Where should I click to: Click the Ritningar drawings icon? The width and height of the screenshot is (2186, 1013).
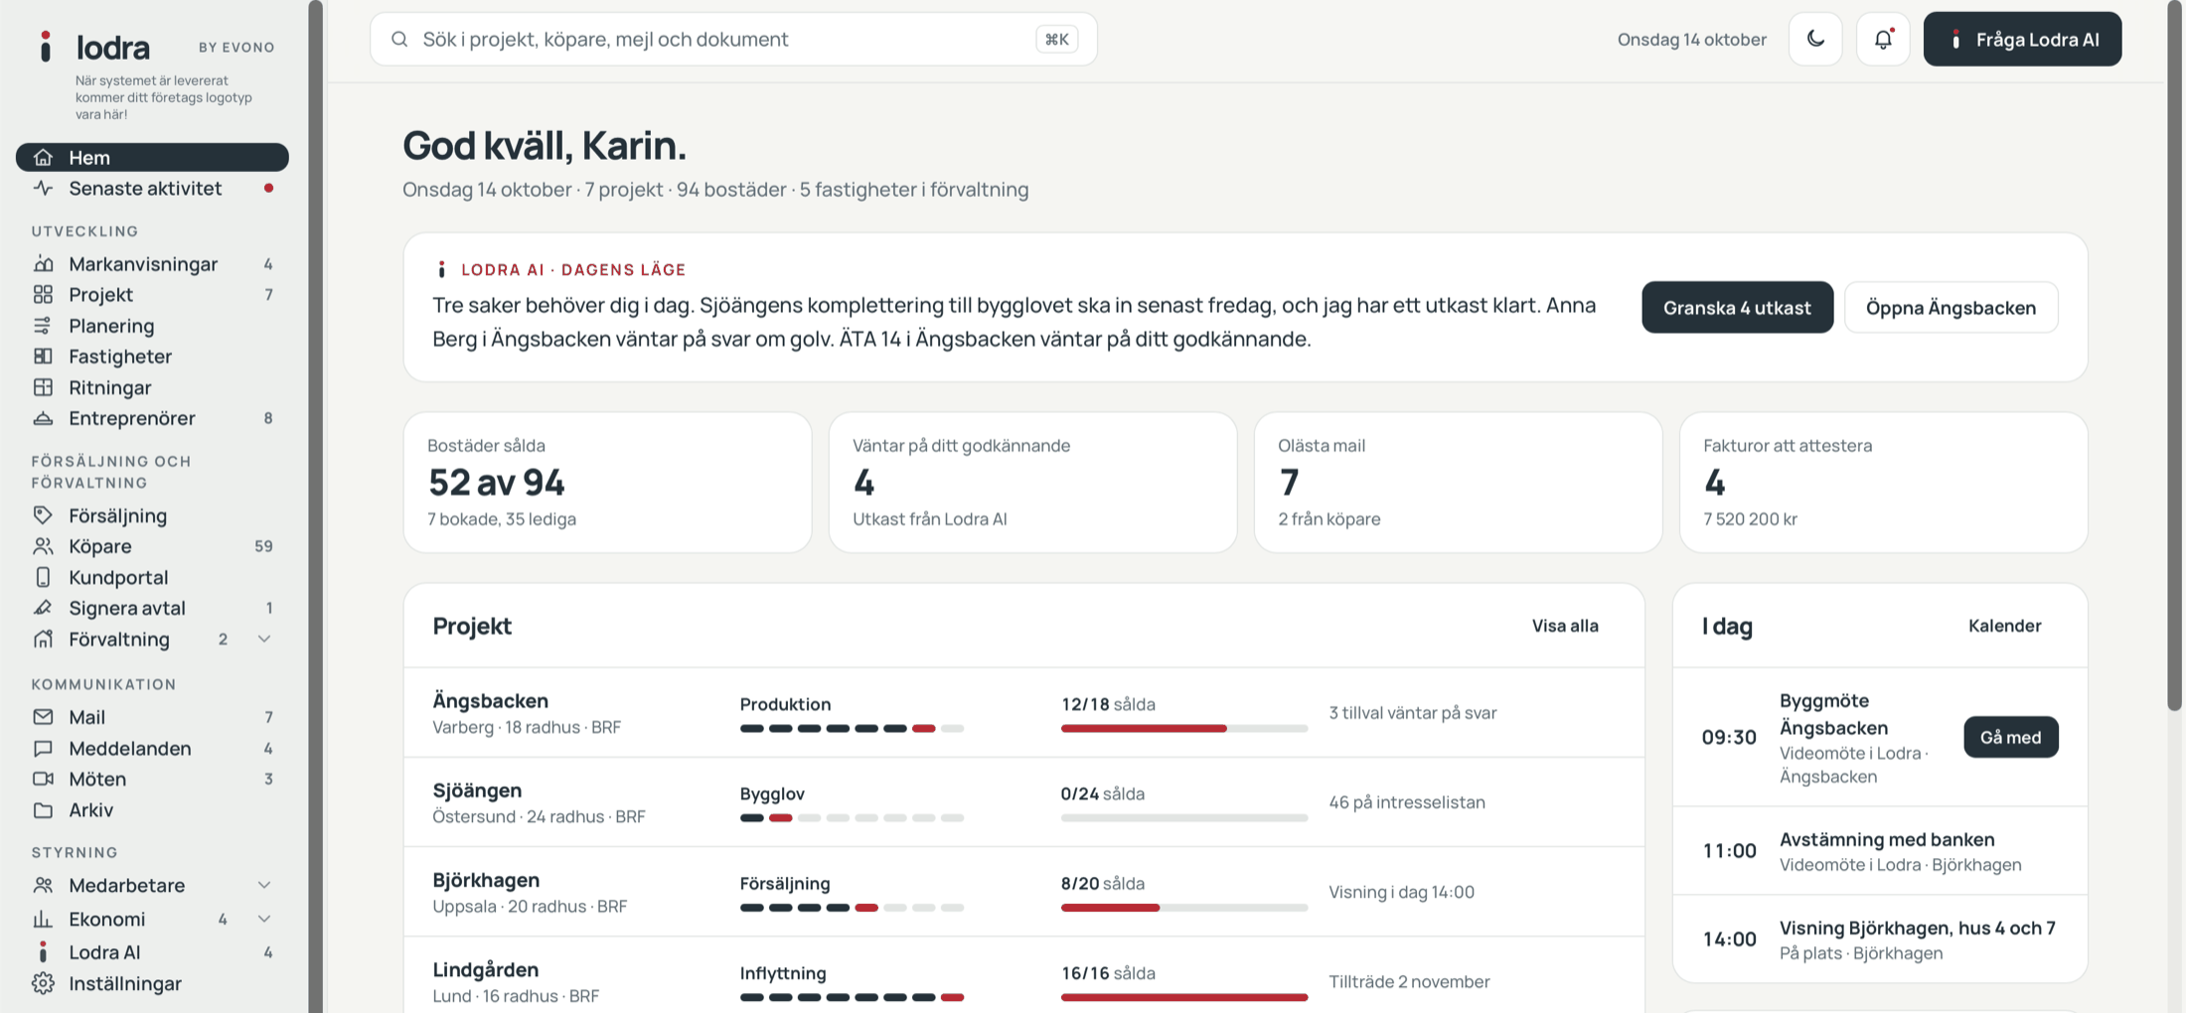point(43,386)
